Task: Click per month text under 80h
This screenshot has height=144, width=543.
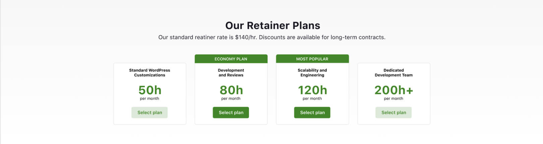Action: [231, 98]
